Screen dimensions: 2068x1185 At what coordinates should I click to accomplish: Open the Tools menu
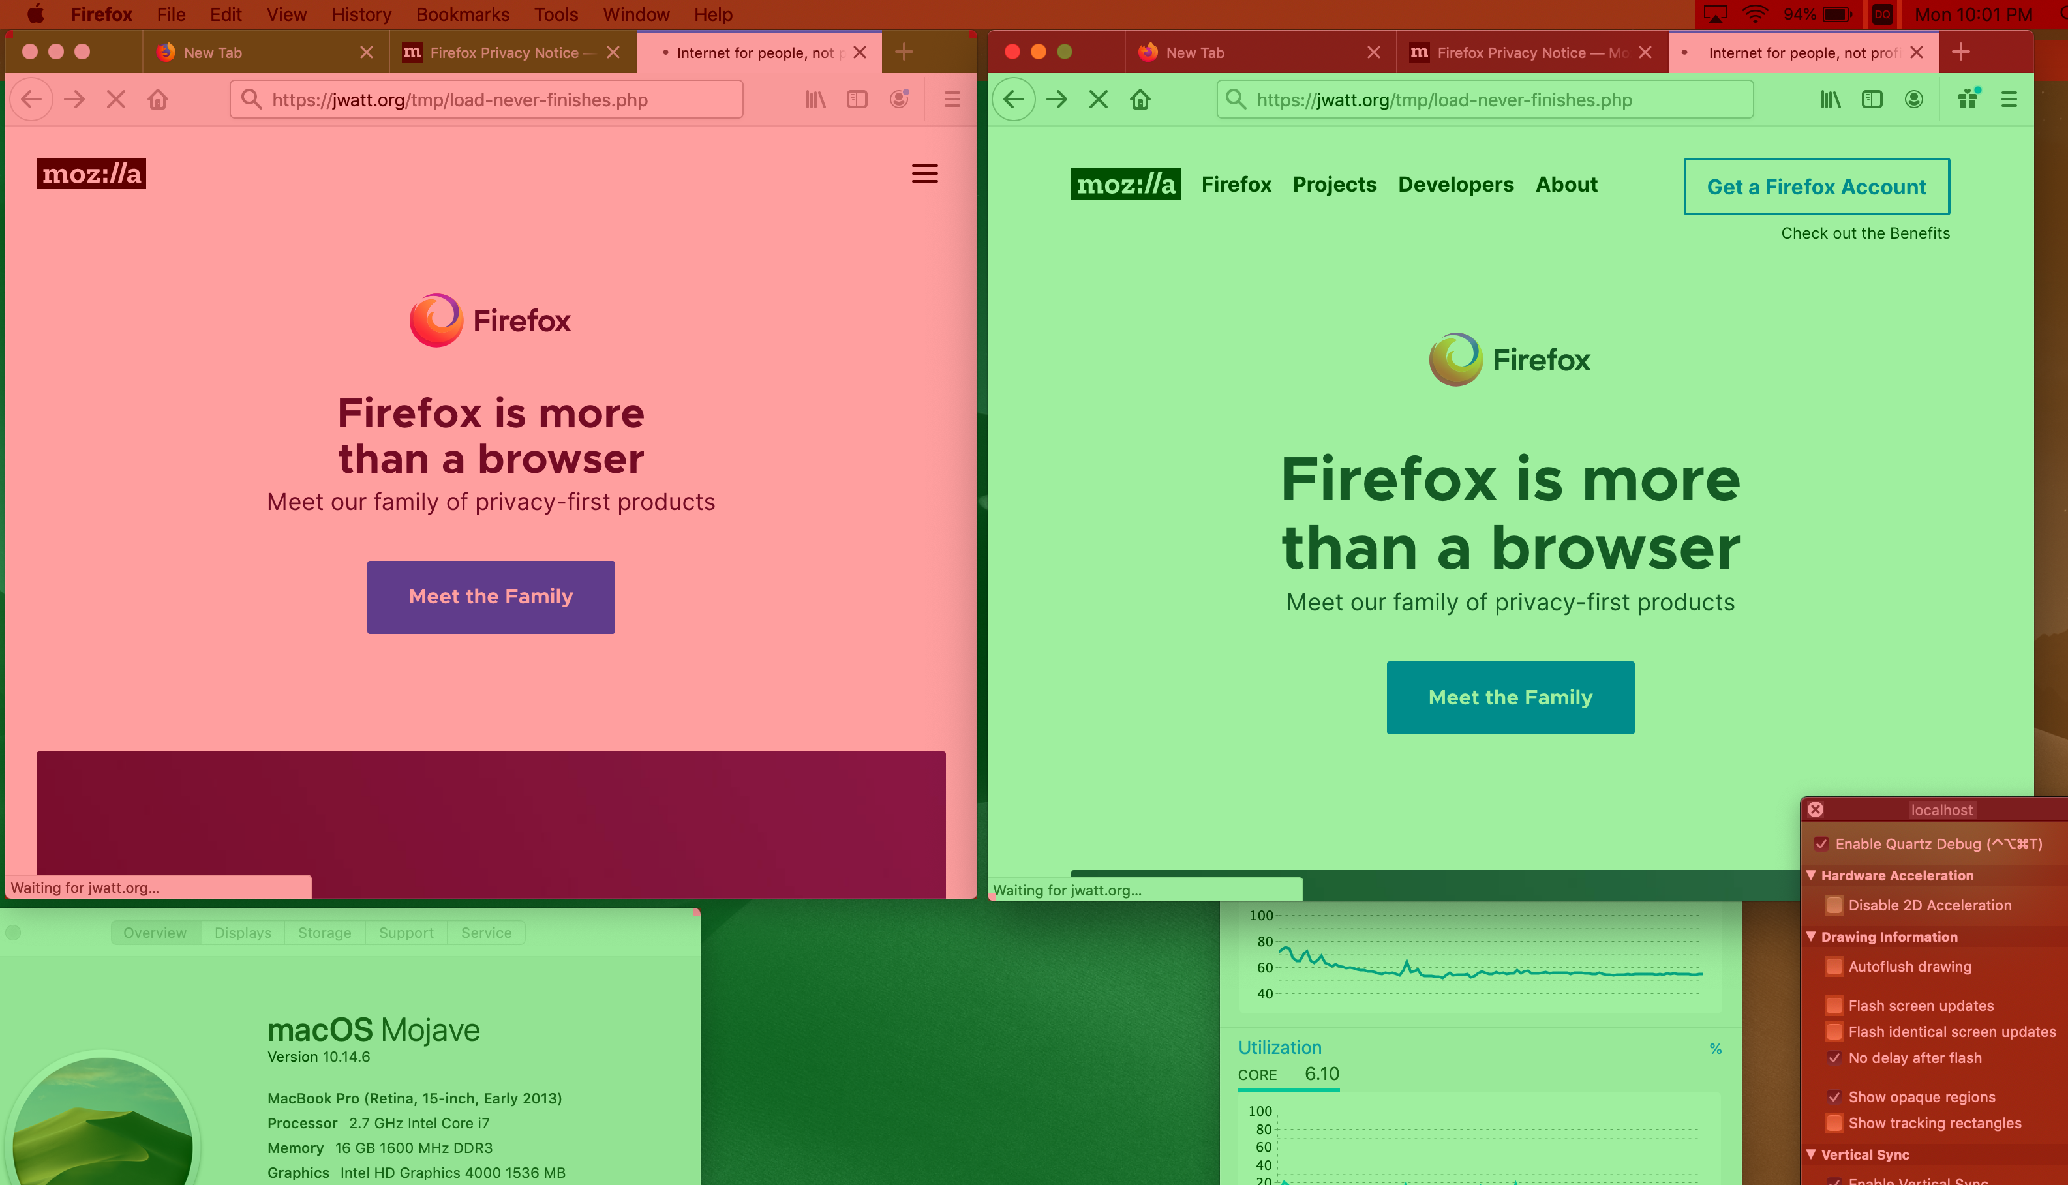coord(556,14)
